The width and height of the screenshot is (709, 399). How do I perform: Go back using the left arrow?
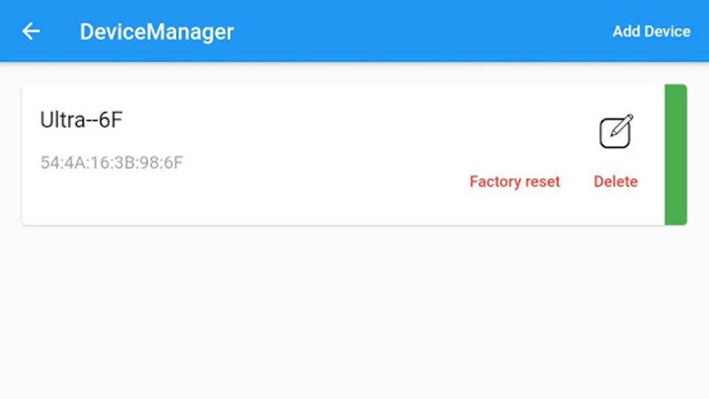click(x=31, y=31)
